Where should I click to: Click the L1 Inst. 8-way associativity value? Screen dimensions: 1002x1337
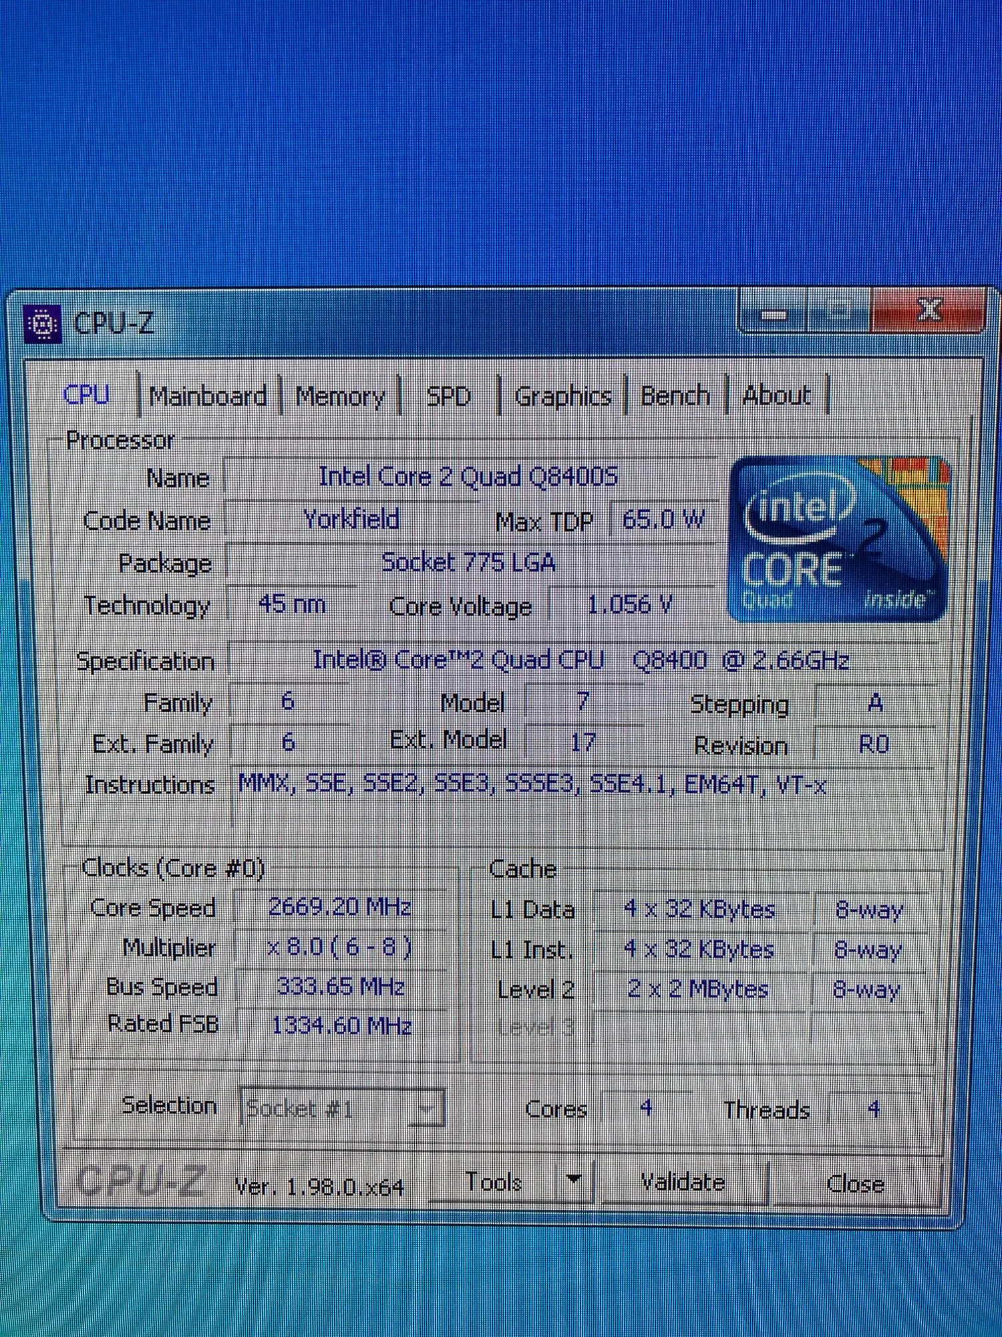[868, 950]
